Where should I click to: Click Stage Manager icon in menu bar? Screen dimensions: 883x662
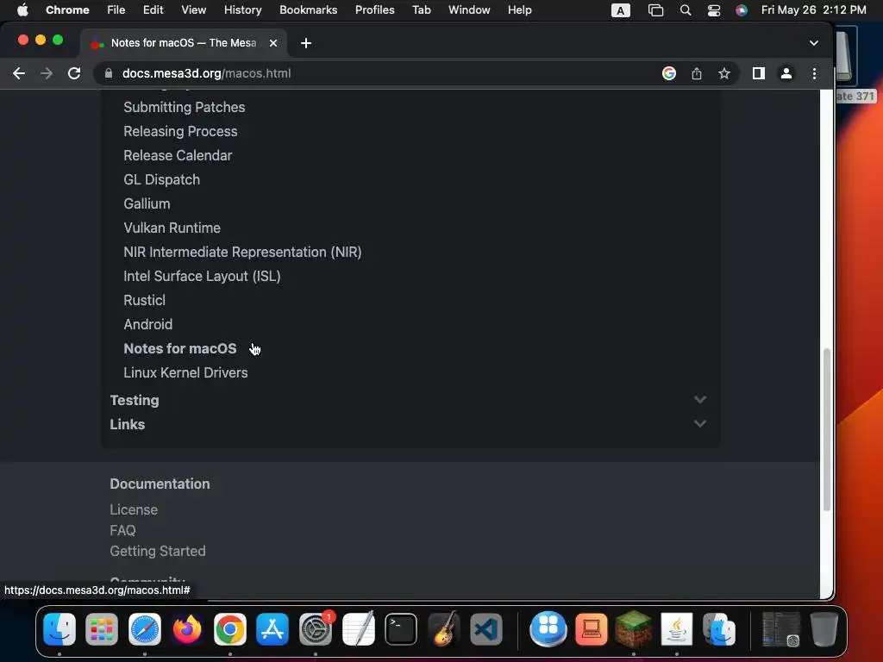click(x=655, y=10)
